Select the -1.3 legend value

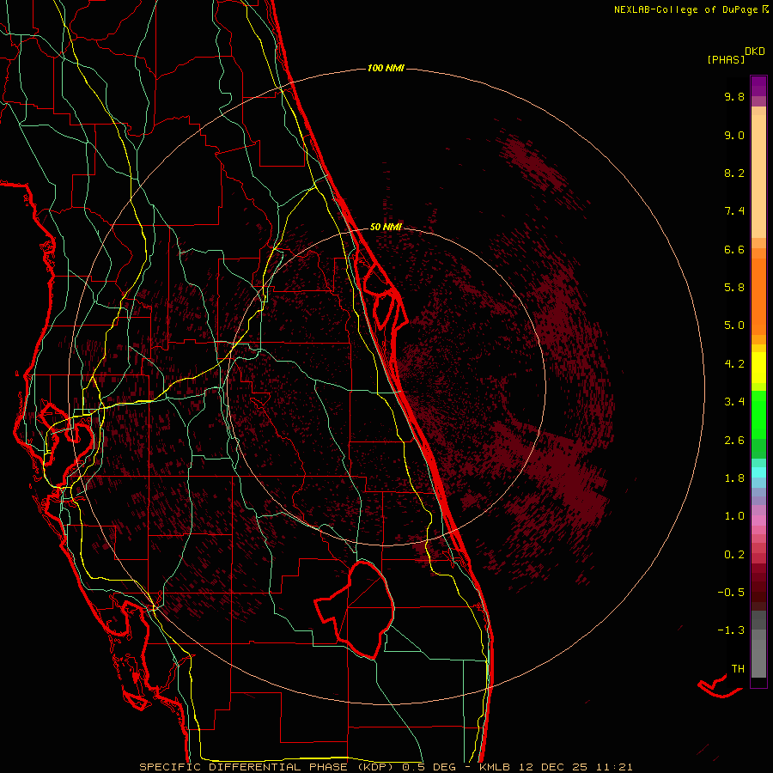tap(731, 630)
